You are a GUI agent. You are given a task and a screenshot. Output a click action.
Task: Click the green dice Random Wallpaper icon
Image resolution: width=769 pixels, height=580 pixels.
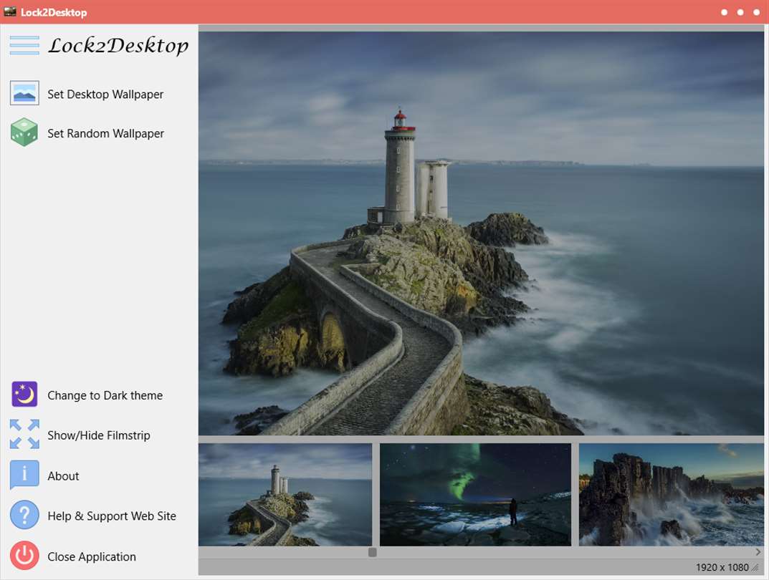24,132
